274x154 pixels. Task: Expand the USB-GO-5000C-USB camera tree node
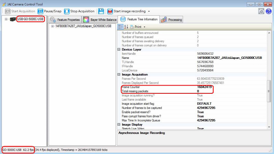click(x=6, y=19)
